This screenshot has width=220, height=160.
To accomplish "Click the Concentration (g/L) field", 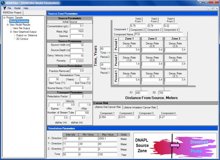I will pos(77,26).
